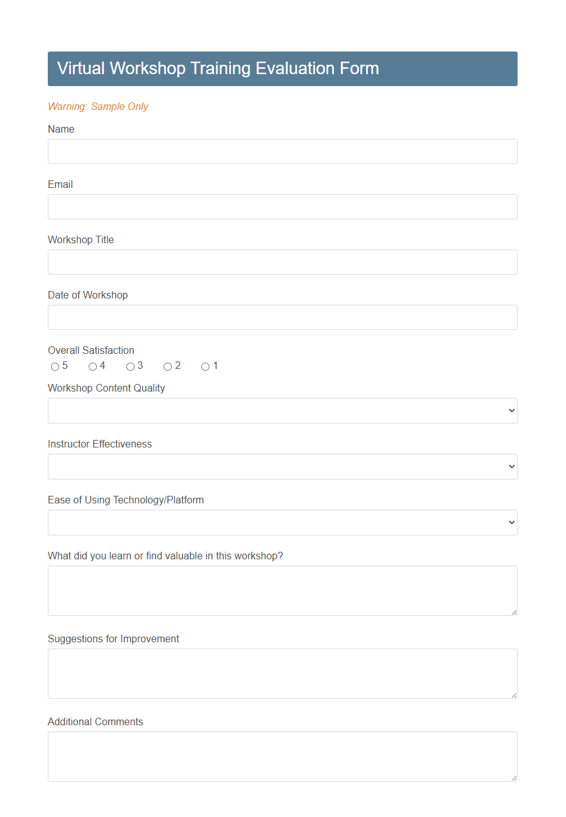
Task: Expand the Instructor Effectiveness chevron arrow
Action: pyautogui.click(x=511, y=466)
